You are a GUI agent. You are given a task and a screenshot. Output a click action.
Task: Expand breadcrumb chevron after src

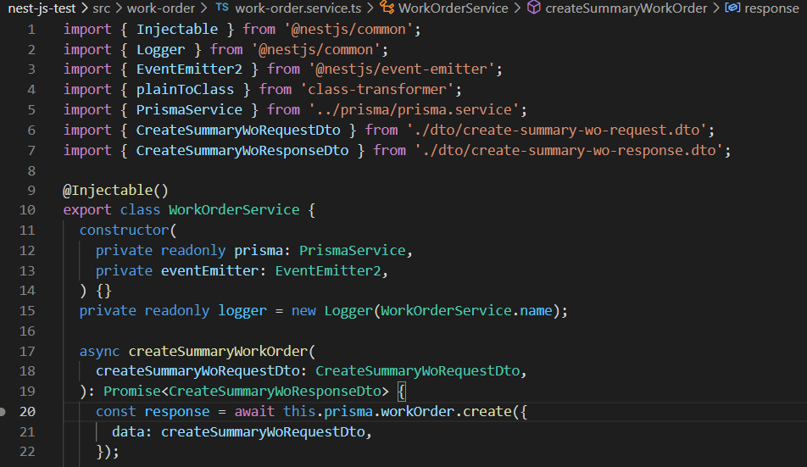tap(119, 8)
